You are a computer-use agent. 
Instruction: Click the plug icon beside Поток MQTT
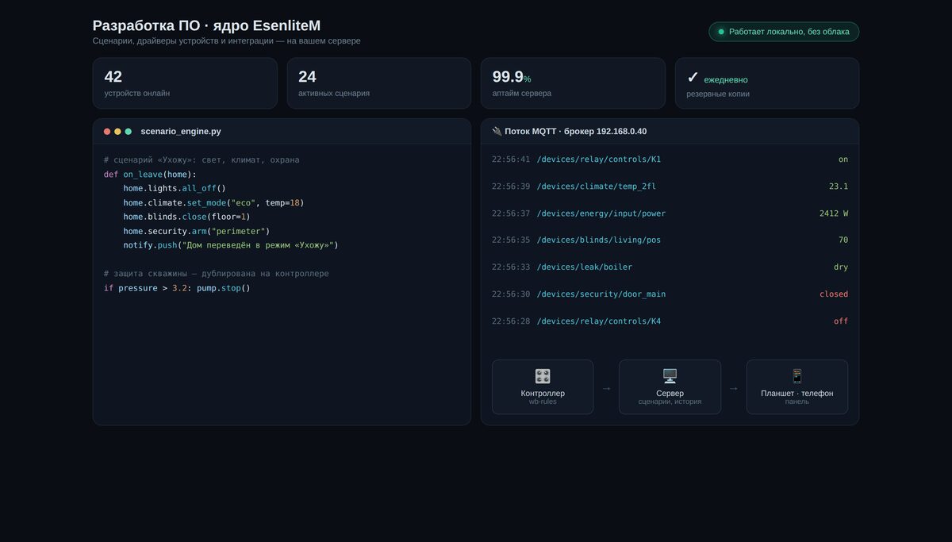point(497,132)
